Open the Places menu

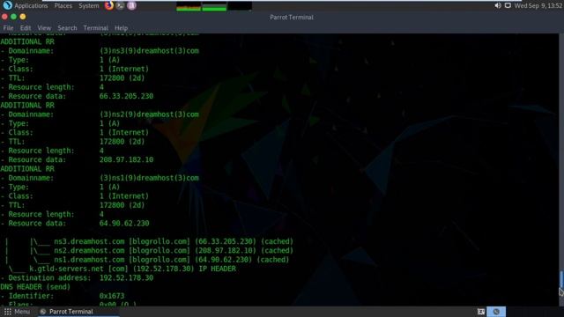click(x=63, y=6)
